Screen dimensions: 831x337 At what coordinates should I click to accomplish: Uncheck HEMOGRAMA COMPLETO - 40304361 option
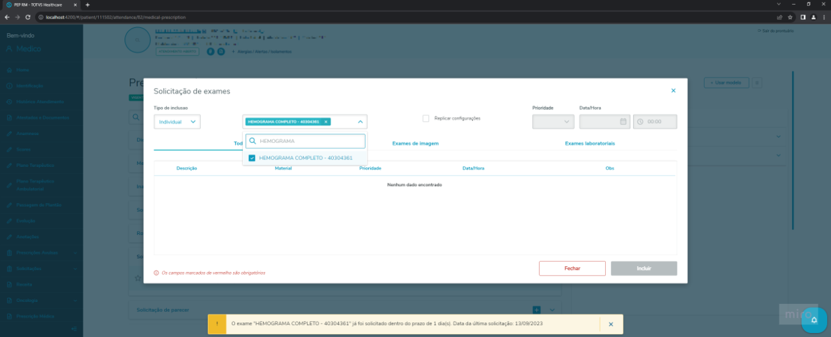click(x=252, y=158)
